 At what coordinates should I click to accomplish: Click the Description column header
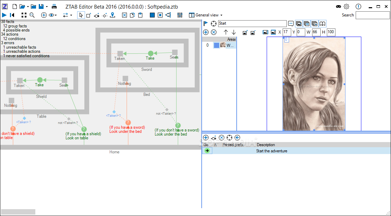(266, 145)
